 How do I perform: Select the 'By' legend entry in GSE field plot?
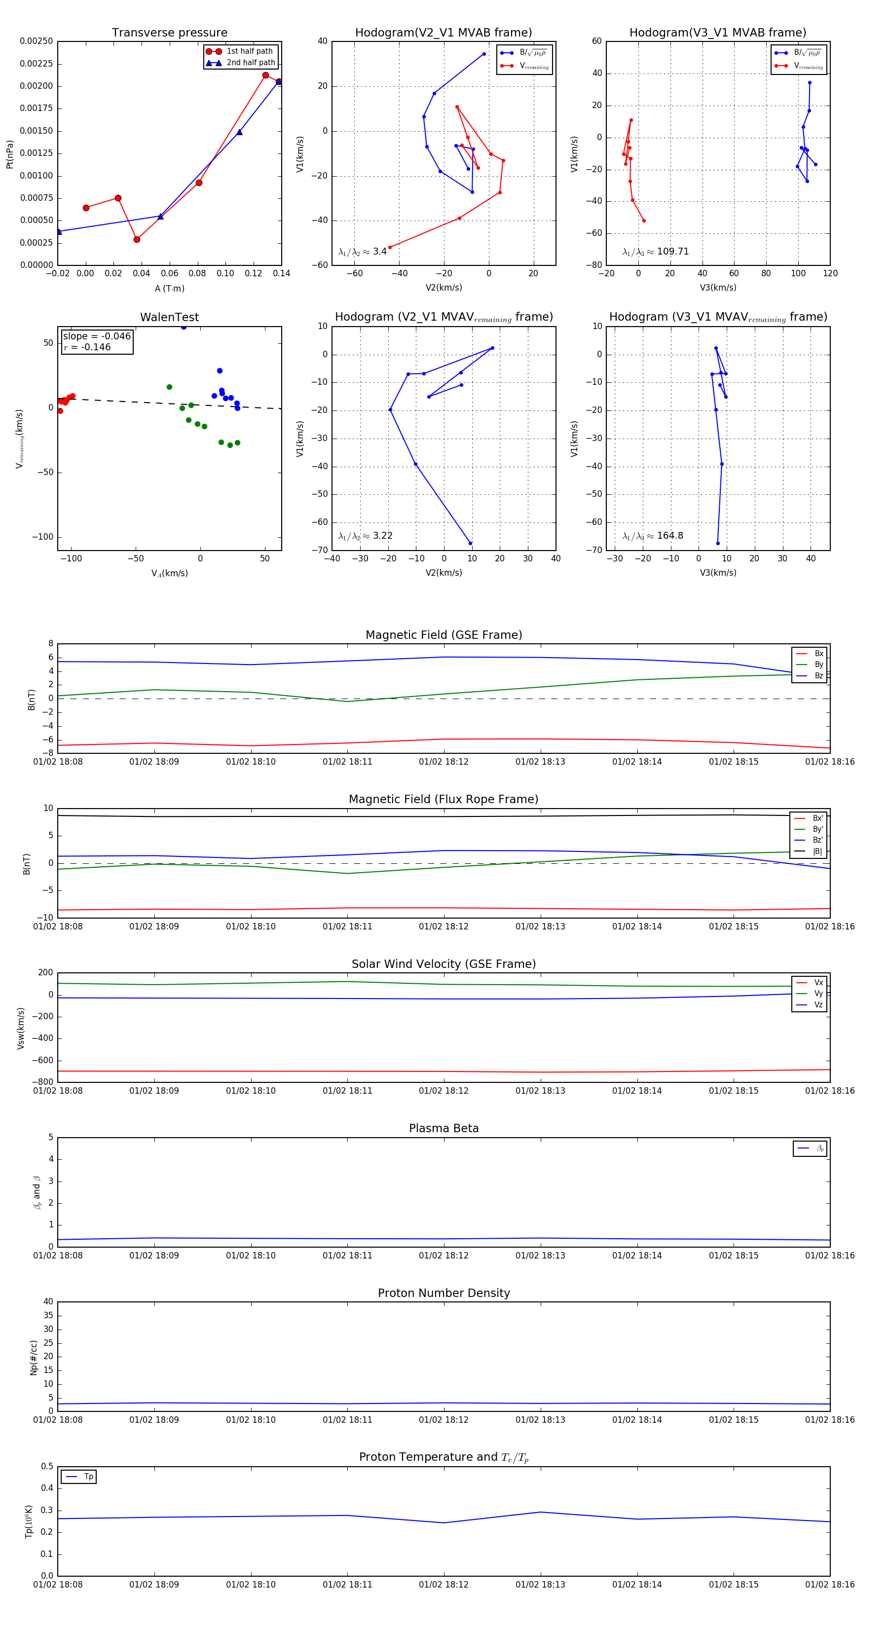(810, 664)
